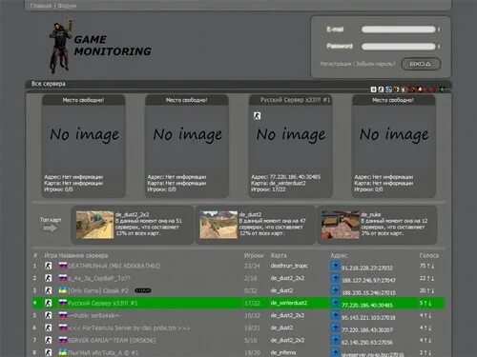Click the blue connect arrow for 188.127.246.97:27047
This screenshot has width=477, height=357.
click(335, 277)
